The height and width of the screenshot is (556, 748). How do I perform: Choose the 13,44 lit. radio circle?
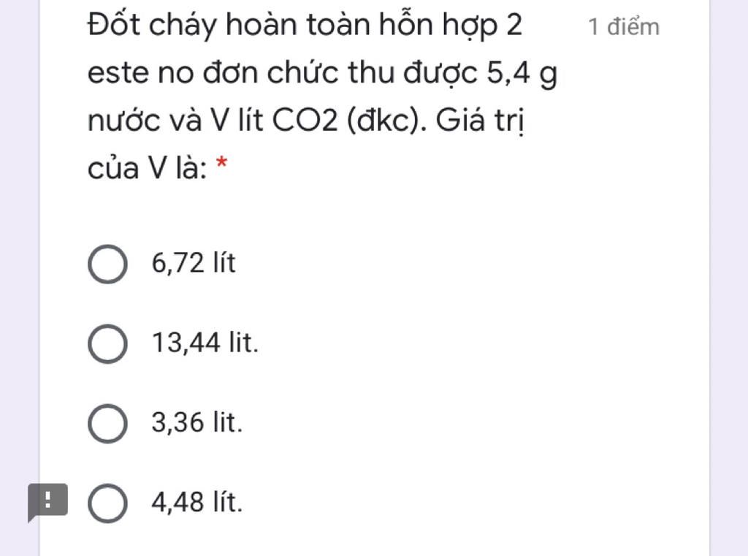coord(108,343)
